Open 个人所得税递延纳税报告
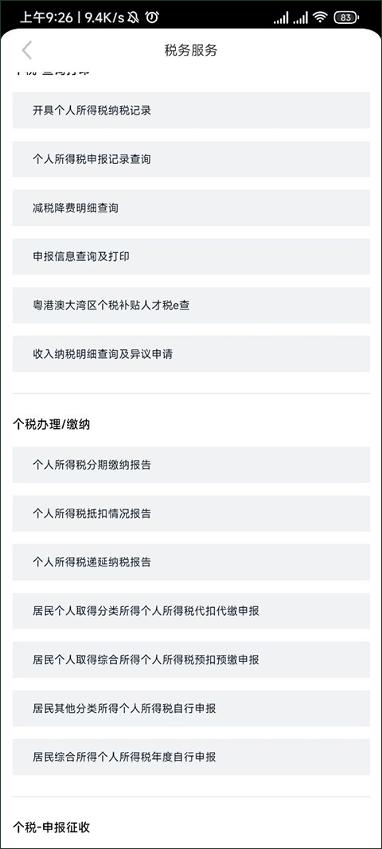This screenshot has width=382, height=849. pos(191,562)
